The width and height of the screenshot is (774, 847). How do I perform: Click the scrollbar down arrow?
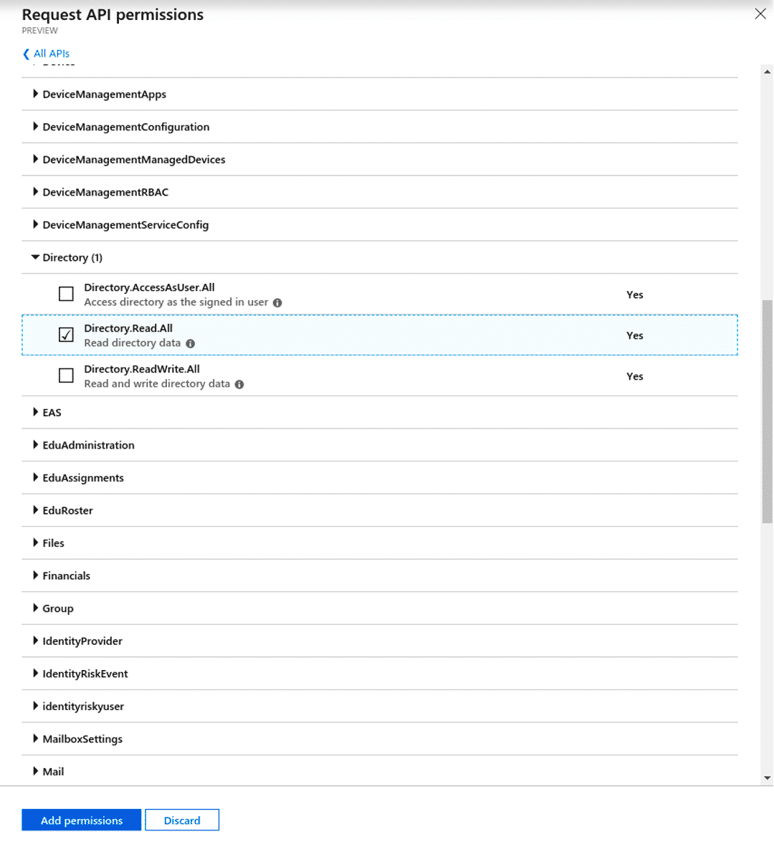point(767,777)
